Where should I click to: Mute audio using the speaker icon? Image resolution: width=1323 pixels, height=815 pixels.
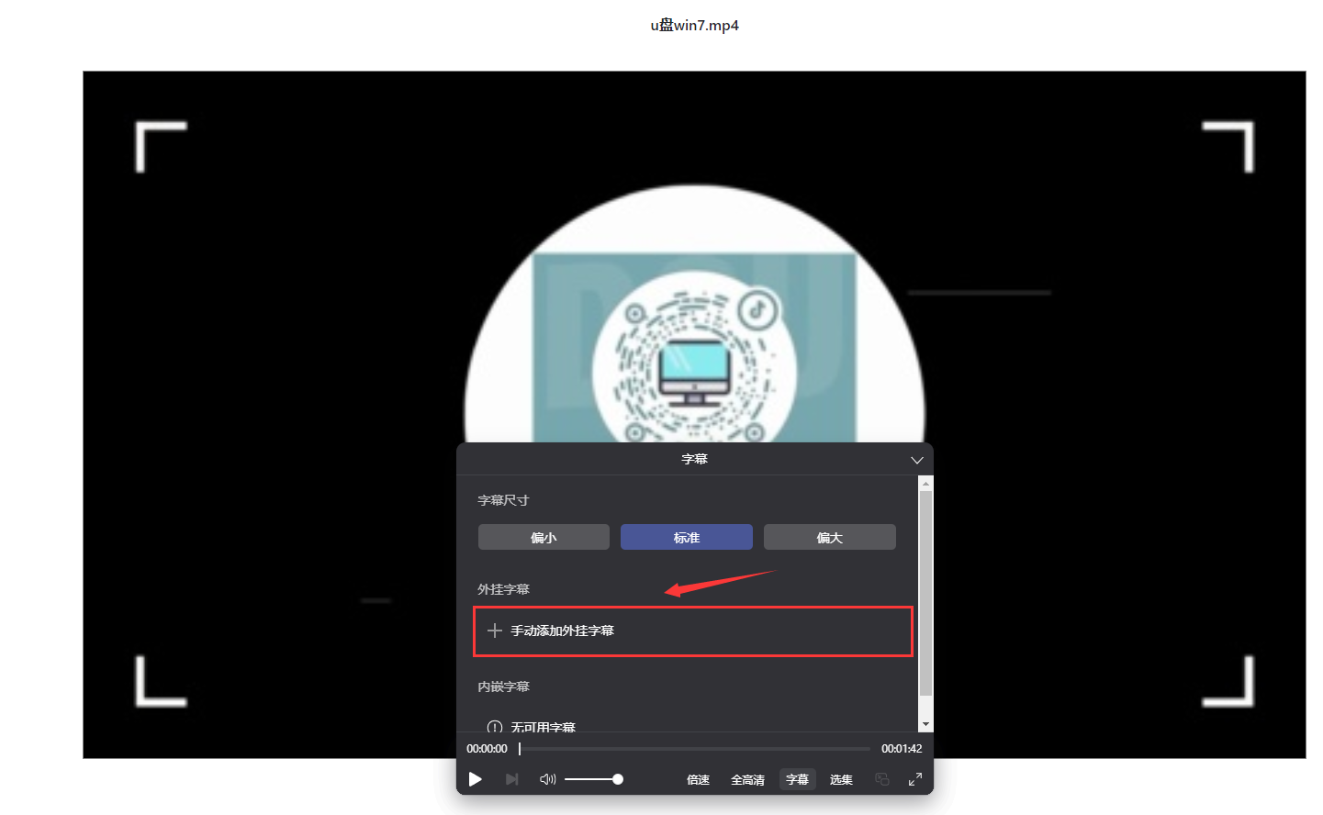click(x=547, y=779)
